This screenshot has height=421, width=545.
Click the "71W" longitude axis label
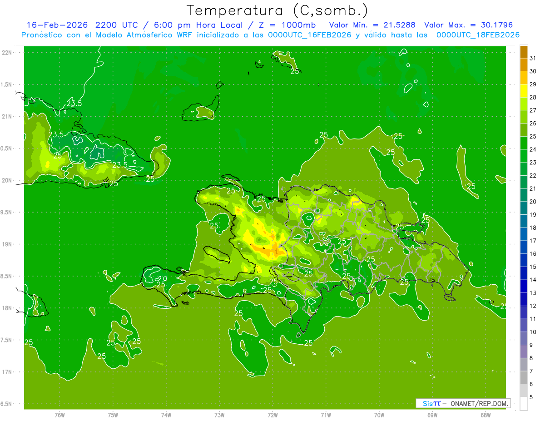click(x=326, y=415)
